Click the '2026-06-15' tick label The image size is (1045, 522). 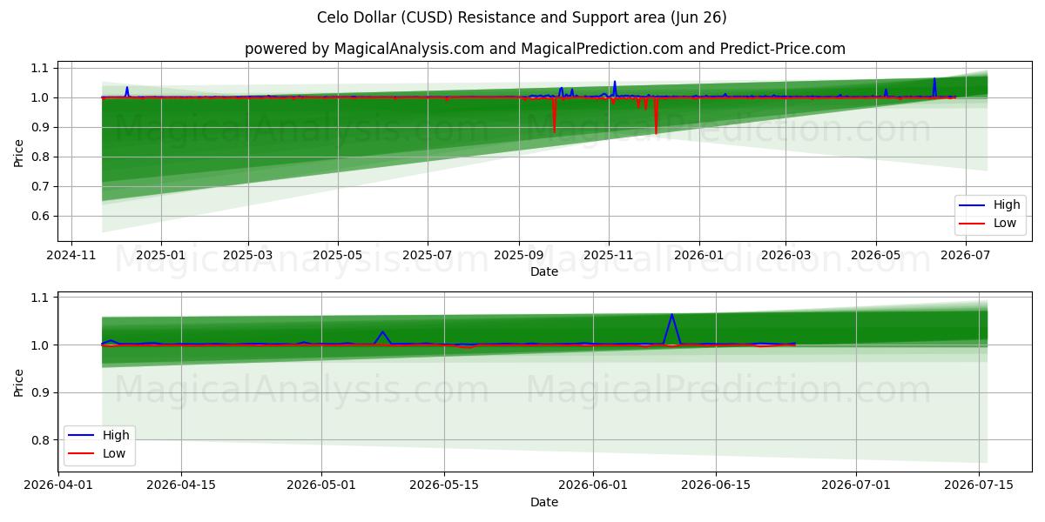[x=716, y=485]
